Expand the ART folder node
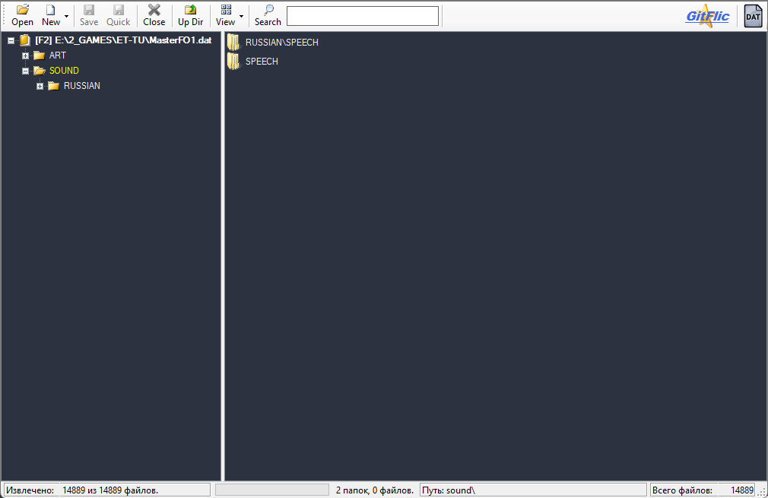The height and width of the screenshot is (498, 768). click(x=25, y=56)
